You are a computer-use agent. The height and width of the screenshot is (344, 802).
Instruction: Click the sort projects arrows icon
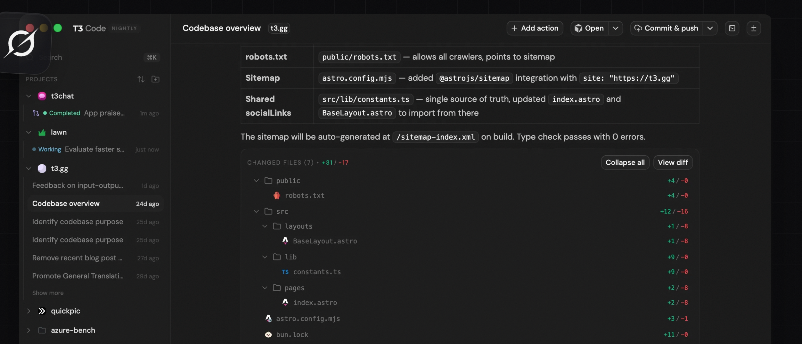141,79
